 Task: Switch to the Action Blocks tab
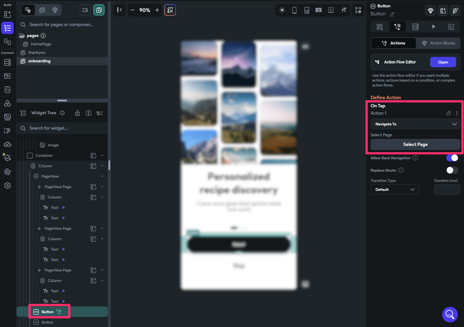coord(438,43)
